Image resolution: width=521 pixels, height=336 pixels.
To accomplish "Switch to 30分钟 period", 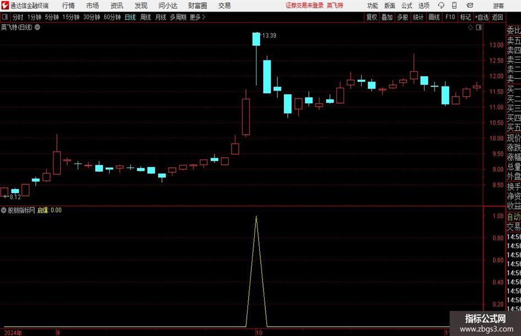I will coord(92,17).
